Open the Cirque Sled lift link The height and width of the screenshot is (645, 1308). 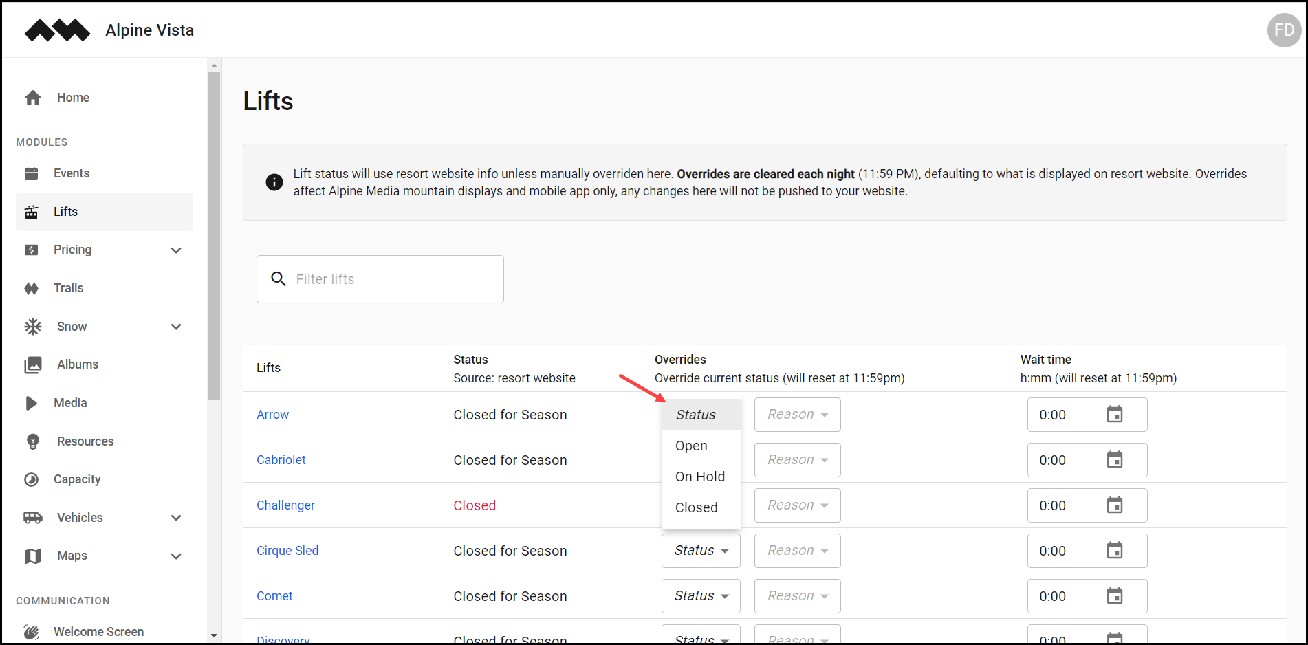tap(287, 551)
